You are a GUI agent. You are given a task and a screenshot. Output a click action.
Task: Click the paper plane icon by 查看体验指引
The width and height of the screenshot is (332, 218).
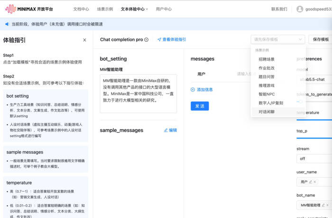coord(159,39)
